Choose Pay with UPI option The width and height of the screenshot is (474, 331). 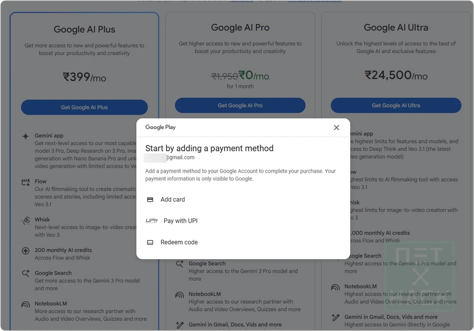[x=180, y=221]
